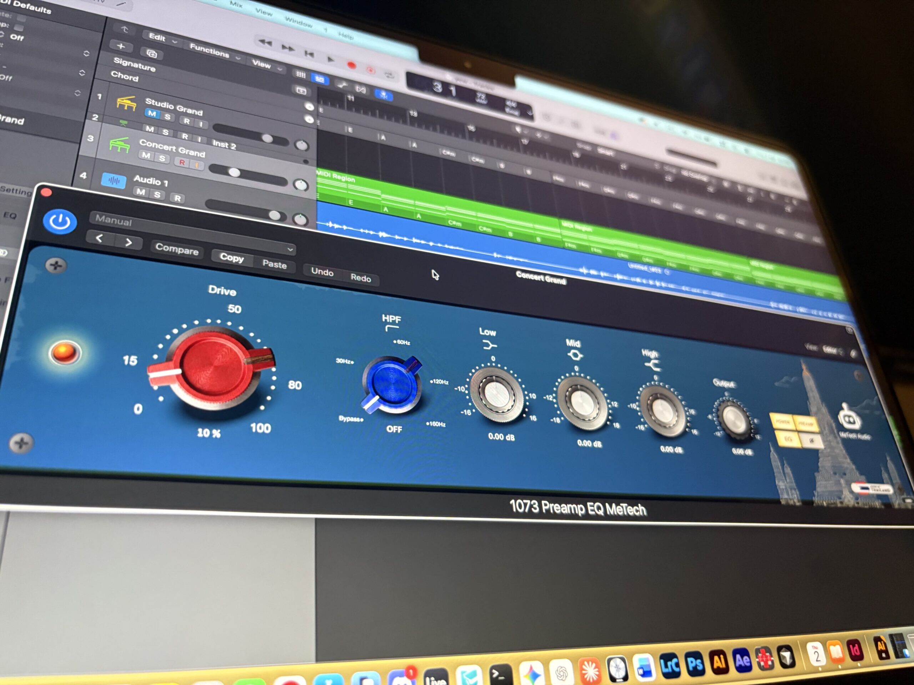Click the Mid bell filter symbol
Image resolution: width=914 pixels, height=685 pixels.
(x=575, y=355)
